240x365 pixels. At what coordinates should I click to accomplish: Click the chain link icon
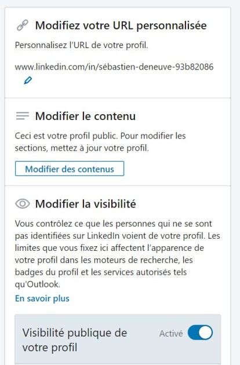click(x=23, y=25)
